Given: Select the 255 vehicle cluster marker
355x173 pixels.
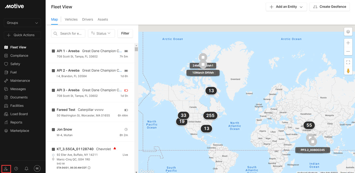Looking at the screenshot, I should point(210,116).
